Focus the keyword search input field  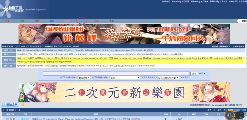pyautogui.click(x=116, y=74)
